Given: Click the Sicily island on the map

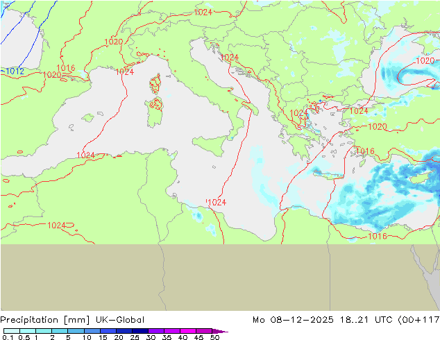Looking at the screenshot, I should tap(210, 145).
